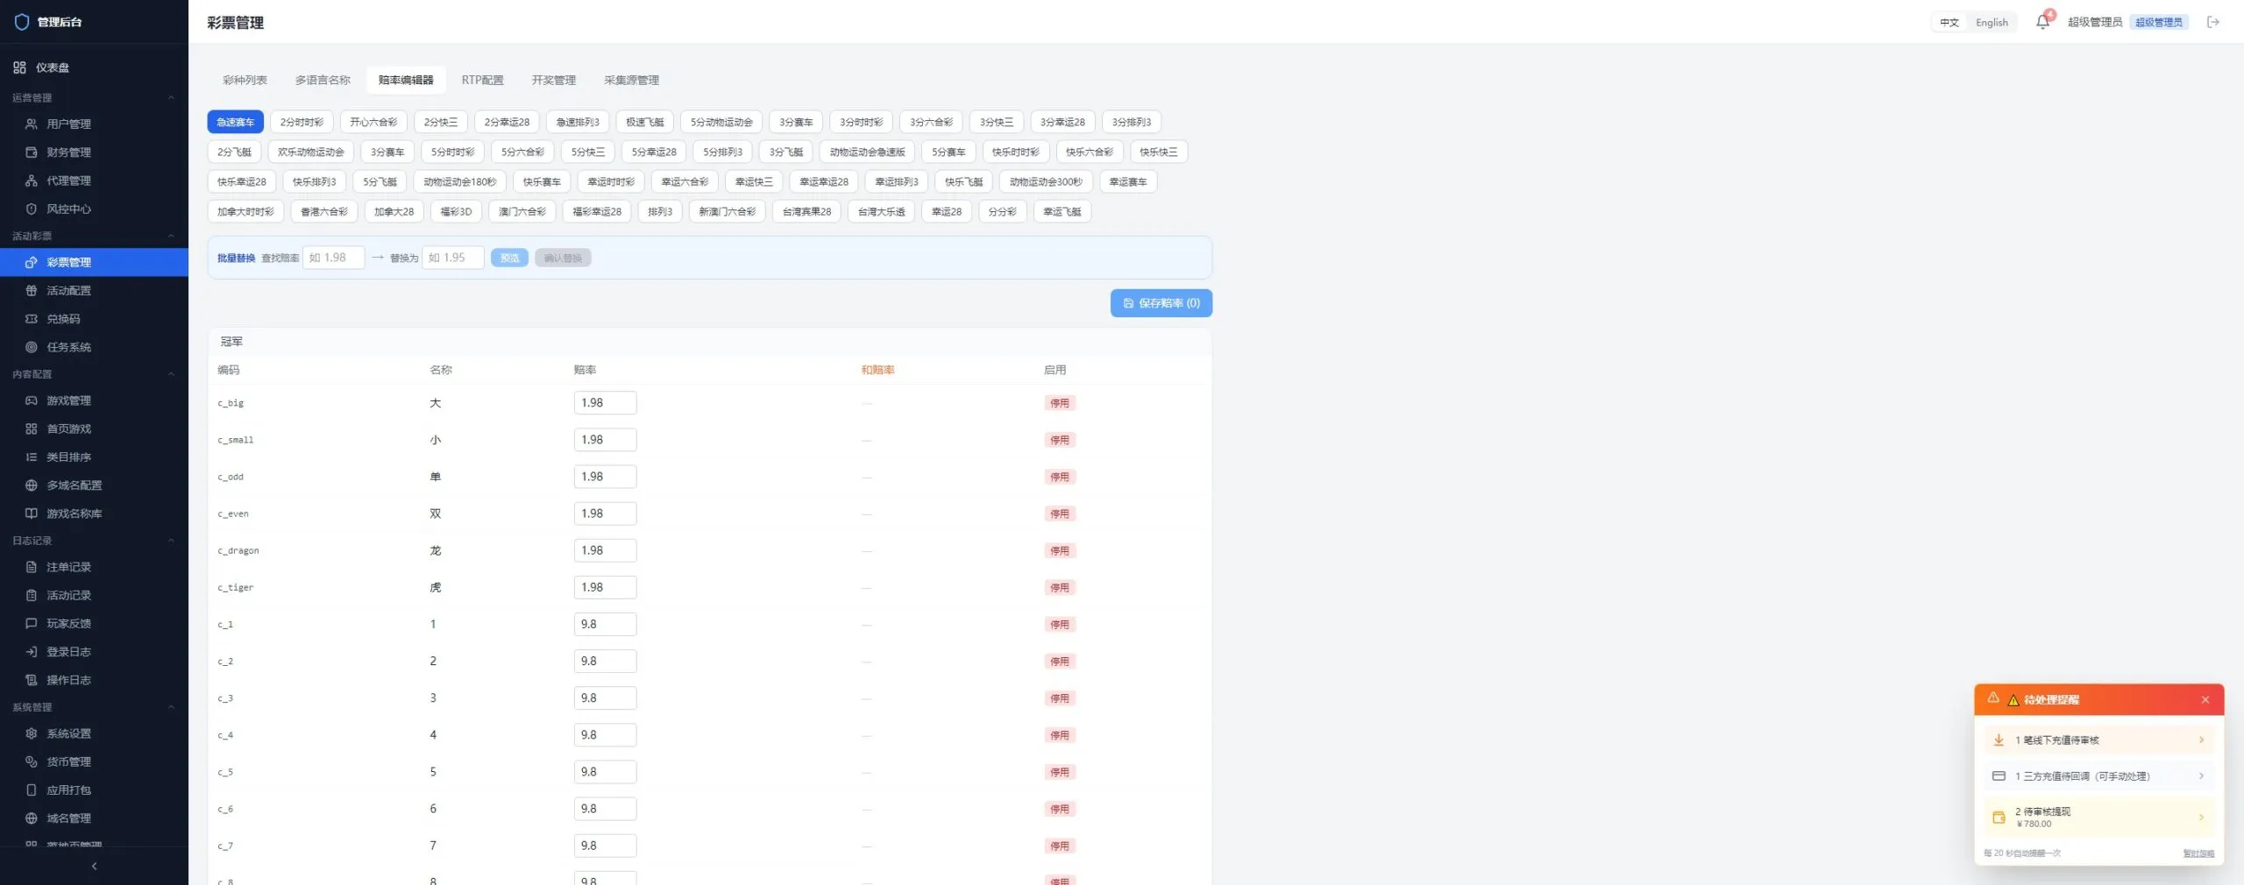Select the 香港六合彩 lottery chip

tap(324, 211)
